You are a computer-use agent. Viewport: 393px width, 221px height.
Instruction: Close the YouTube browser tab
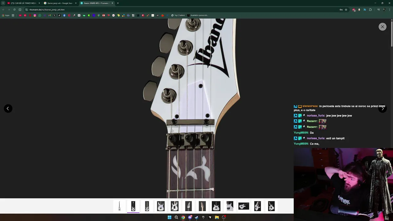39,3
